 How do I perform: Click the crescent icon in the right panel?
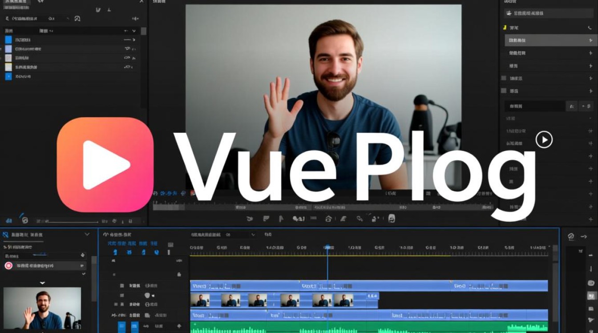(x=590, y=28)
